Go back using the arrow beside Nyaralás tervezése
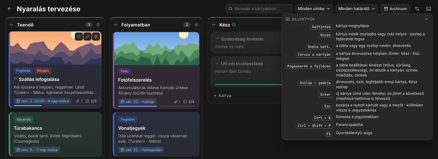 click(x=9, y=9)
